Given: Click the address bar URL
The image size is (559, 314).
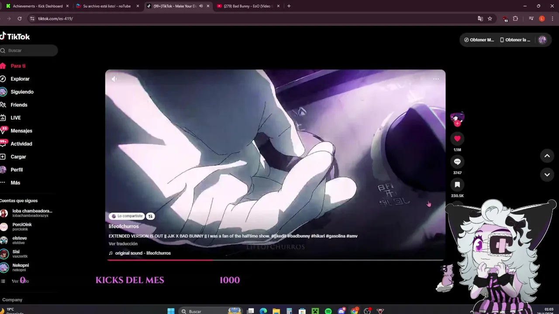Looking at the screenshot, I should pyautogui.click(x=55, y=19).
